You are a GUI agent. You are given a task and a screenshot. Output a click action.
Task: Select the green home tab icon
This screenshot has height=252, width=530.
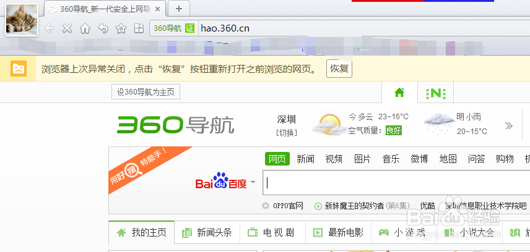pyautogui.click(x=399, y=93)
